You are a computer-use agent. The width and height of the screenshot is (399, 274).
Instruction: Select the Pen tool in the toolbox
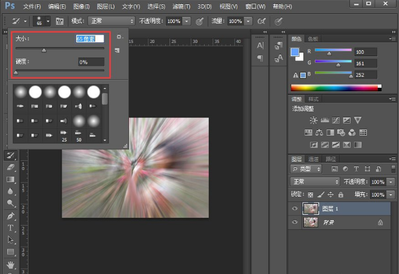click(10, 216)
